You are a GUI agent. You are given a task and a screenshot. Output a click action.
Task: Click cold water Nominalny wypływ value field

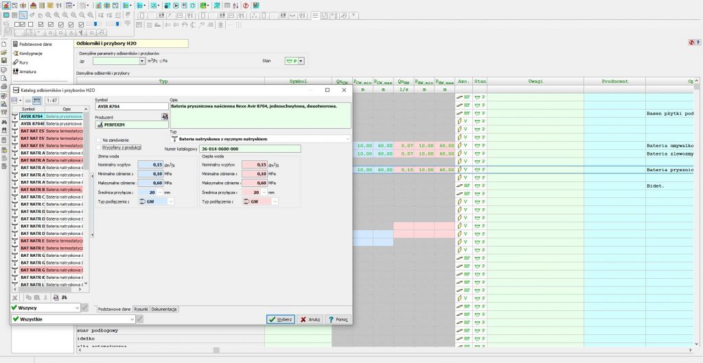[150, 164]
